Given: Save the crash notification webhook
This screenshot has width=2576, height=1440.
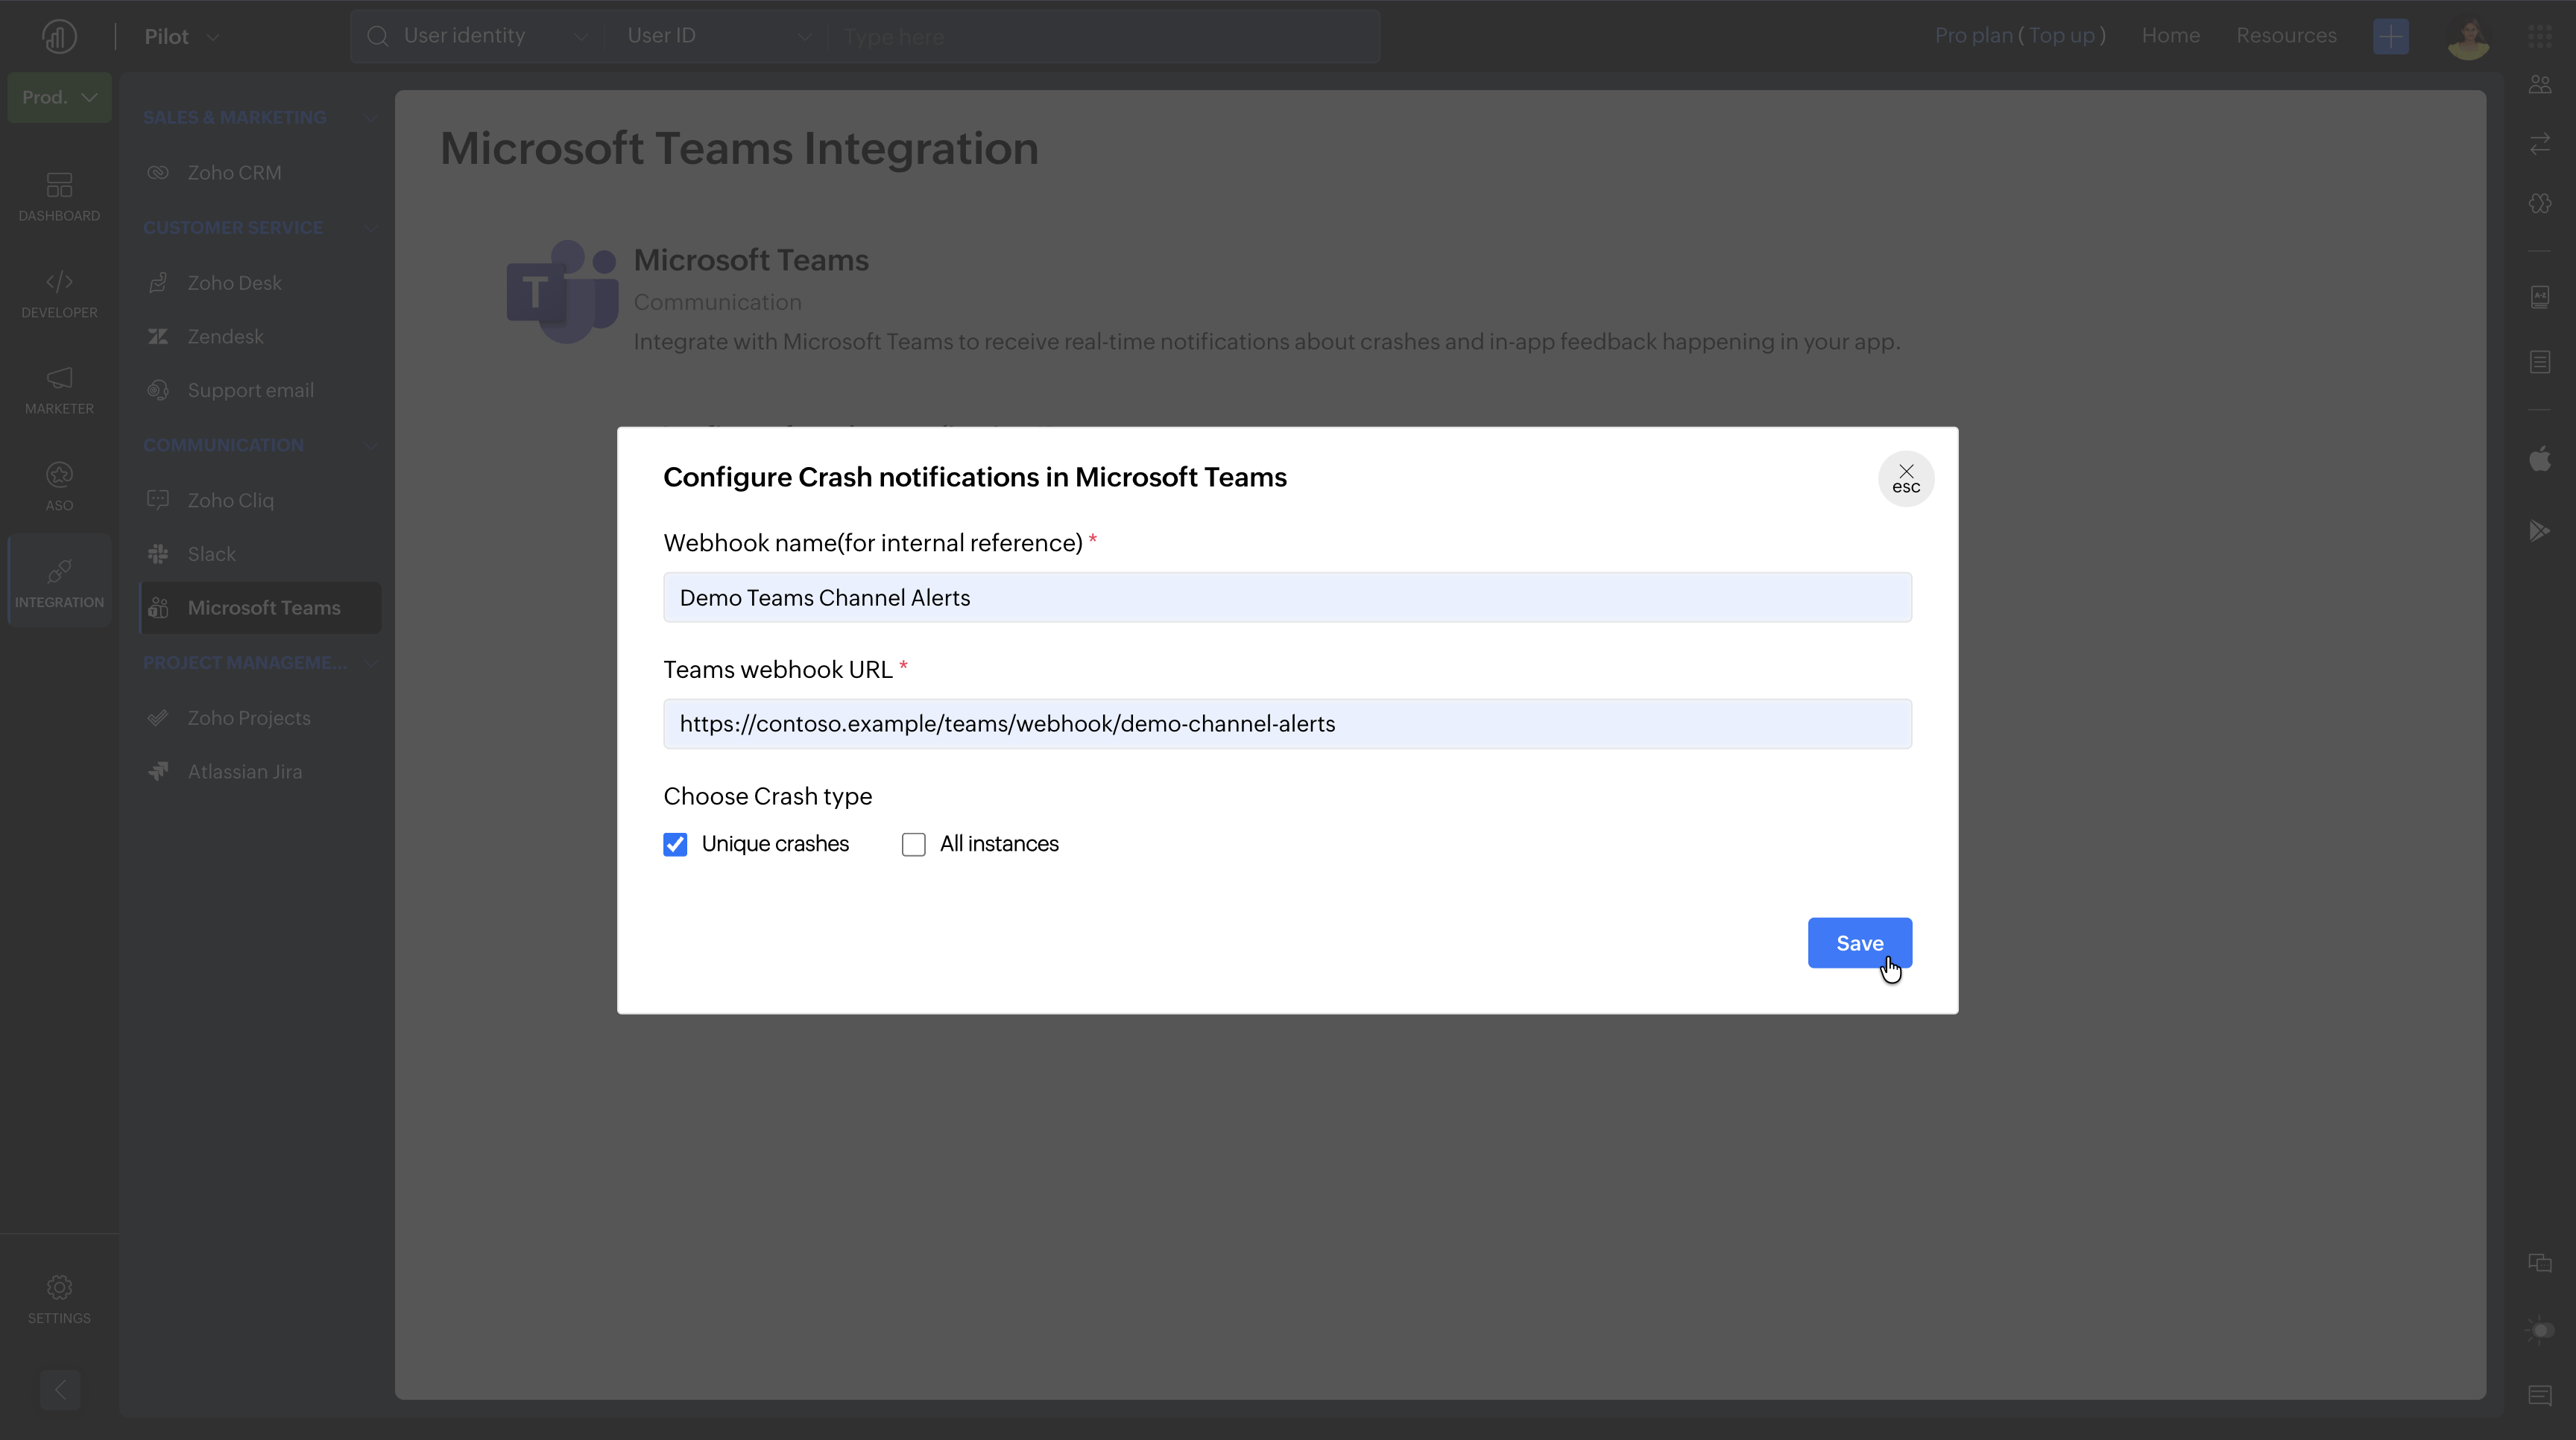Looking at the screenshot, I should pos(1859,942).
